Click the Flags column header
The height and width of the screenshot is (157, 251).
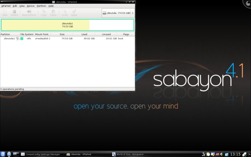[126, 34]
